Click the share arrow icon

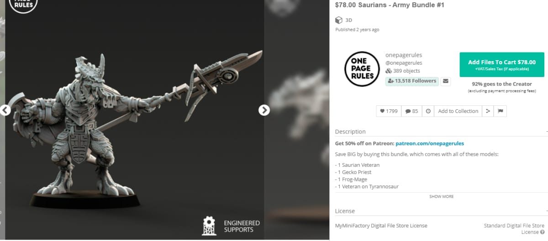click(x=488, y=111)
